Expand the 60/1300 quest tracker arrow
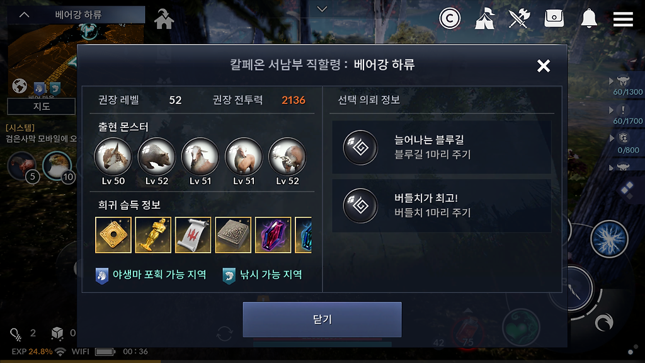 [611, 81]
